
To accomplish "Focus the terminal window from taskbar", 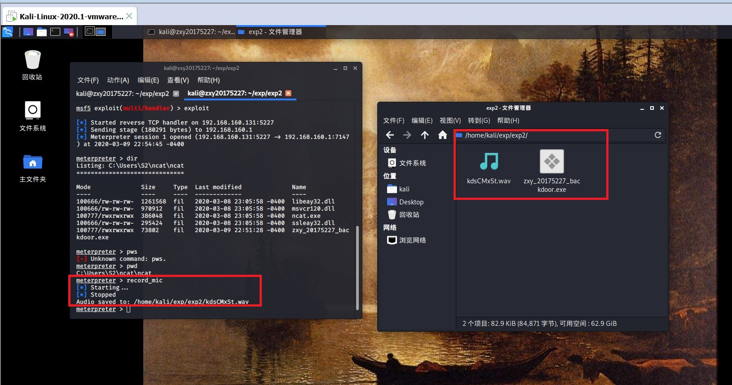I will [x=191, y=32].
